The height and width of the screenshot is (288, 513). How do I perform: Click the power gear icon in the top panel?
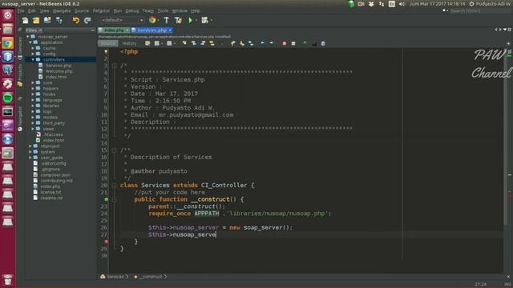[471, 4]
